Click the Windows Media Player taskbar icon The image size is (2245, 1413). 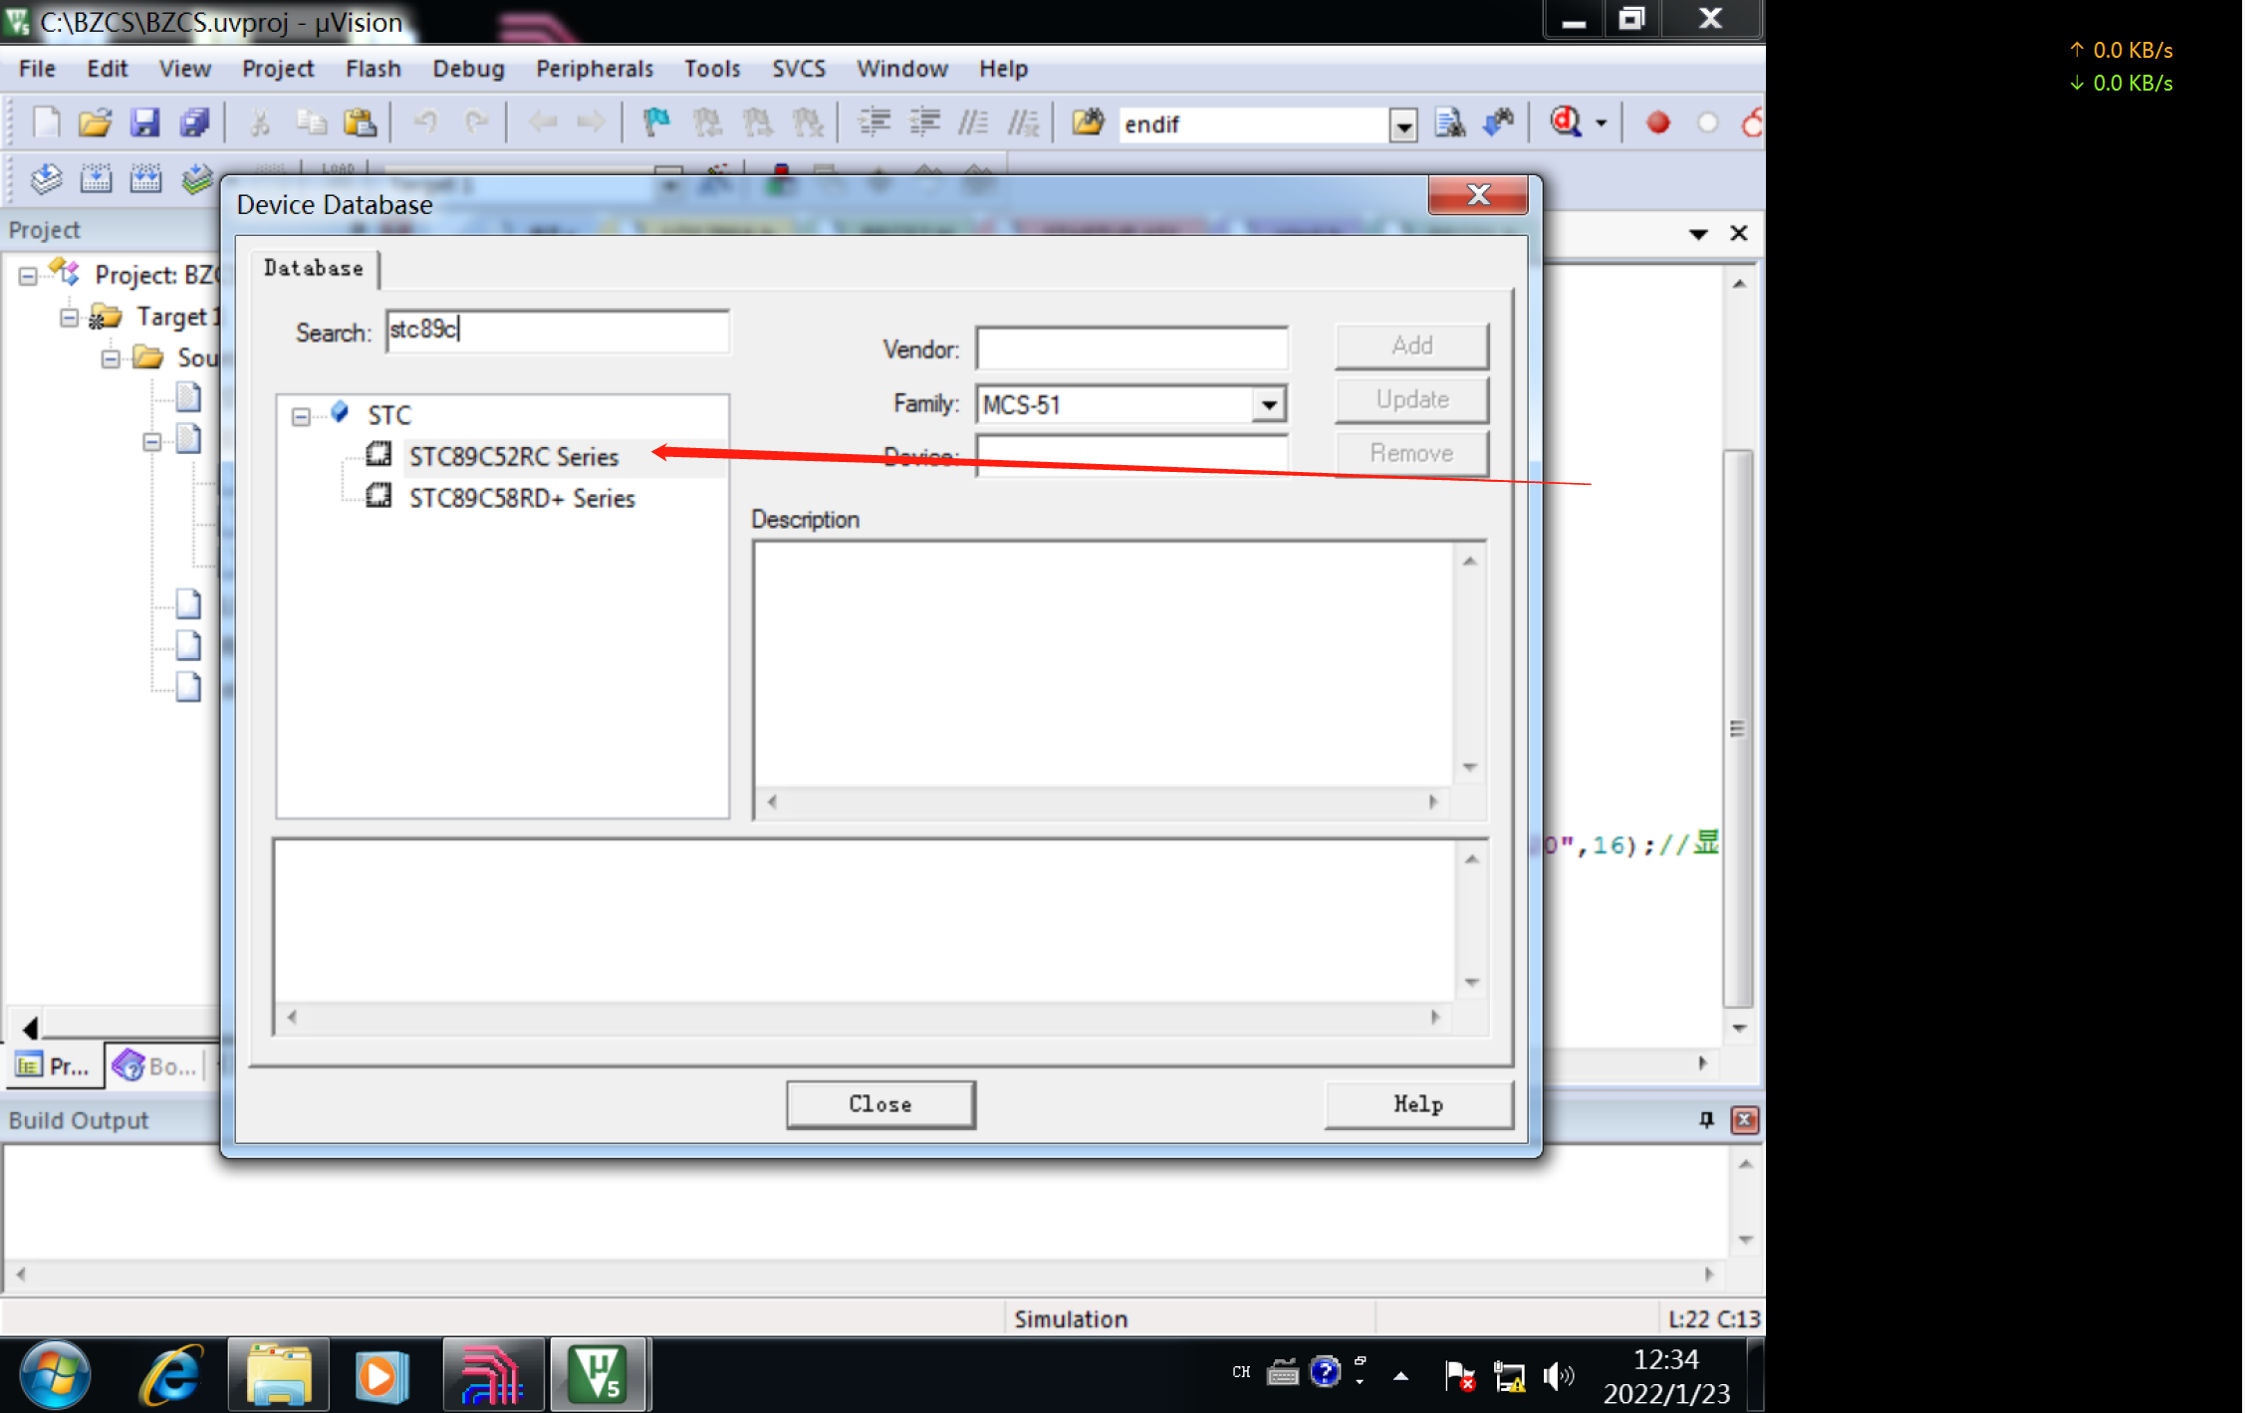tap(381, 1375)
